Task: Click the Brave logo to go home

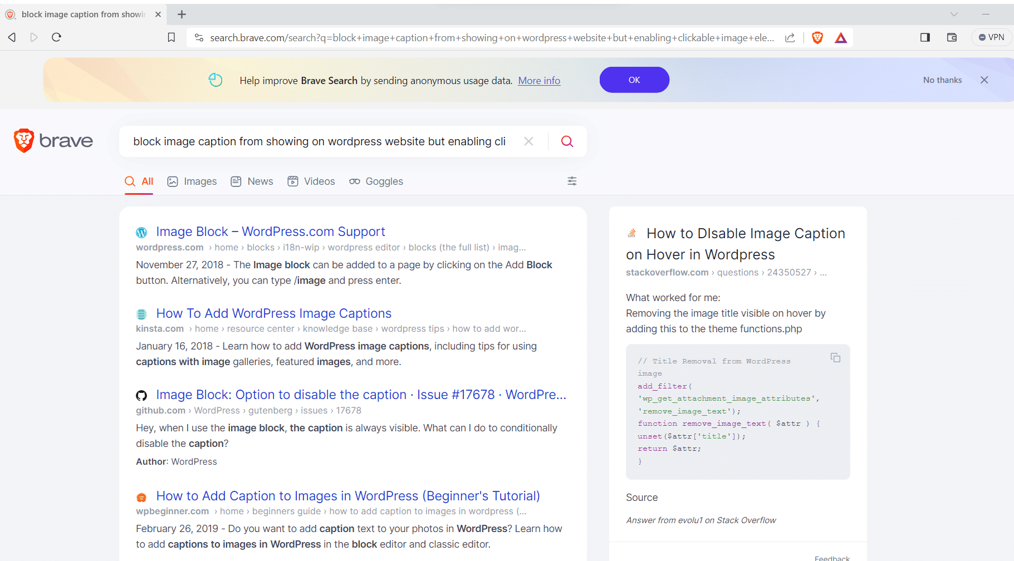Action: (53, 141)
